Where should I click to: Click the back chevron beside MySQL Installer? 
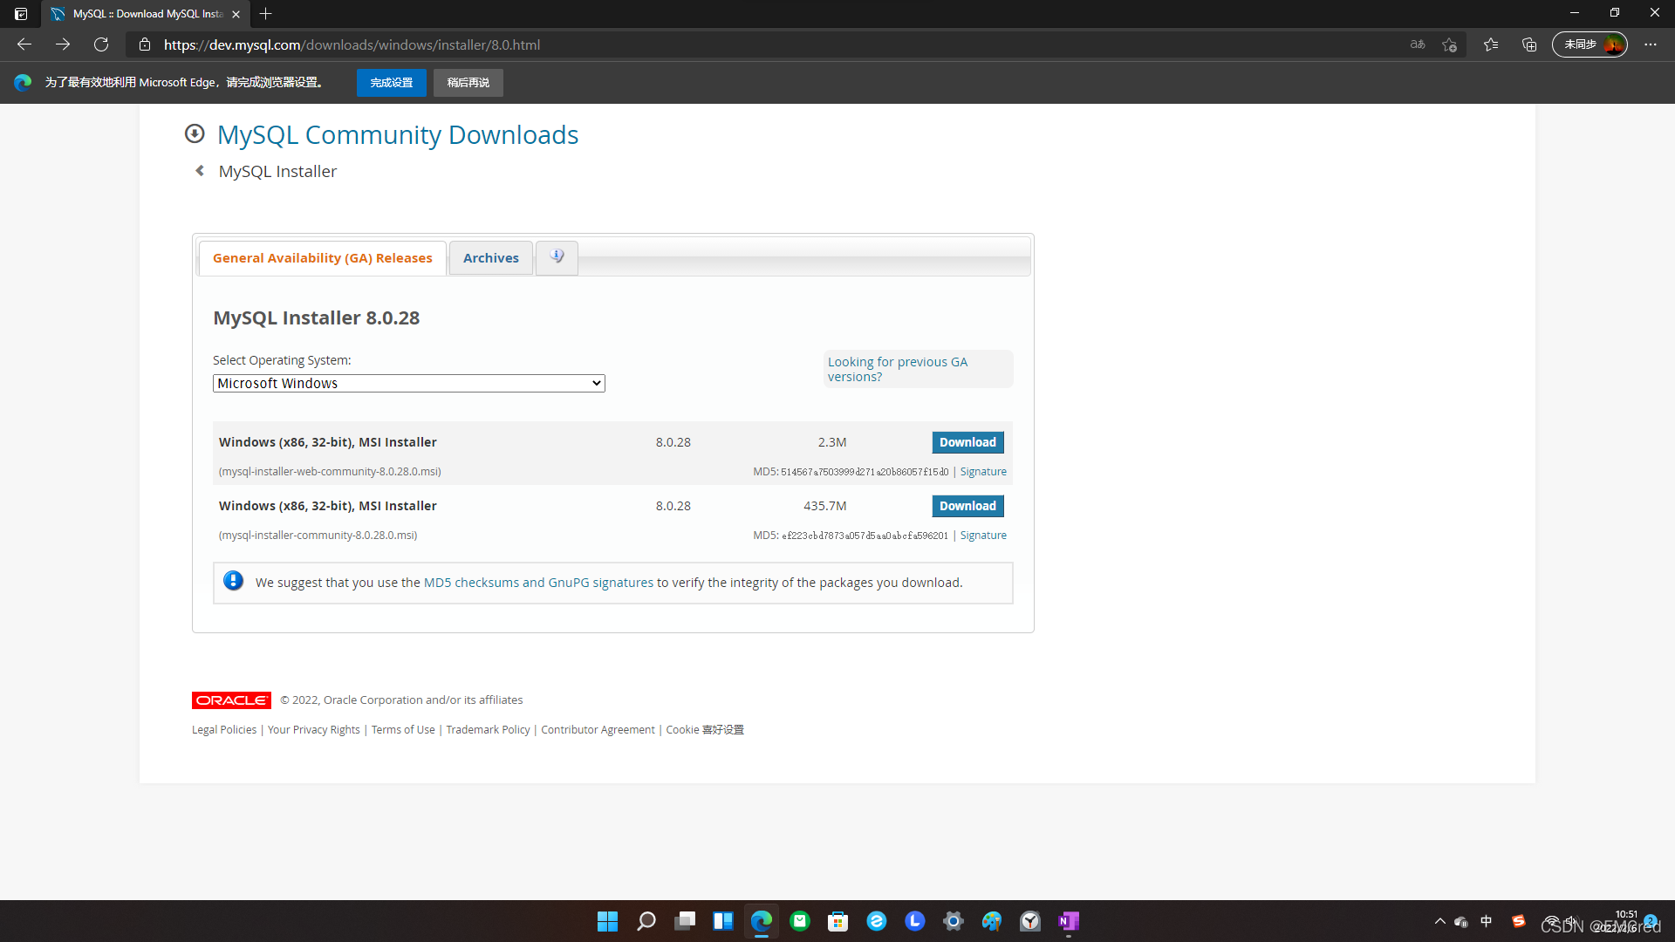(x=200, y=171)
